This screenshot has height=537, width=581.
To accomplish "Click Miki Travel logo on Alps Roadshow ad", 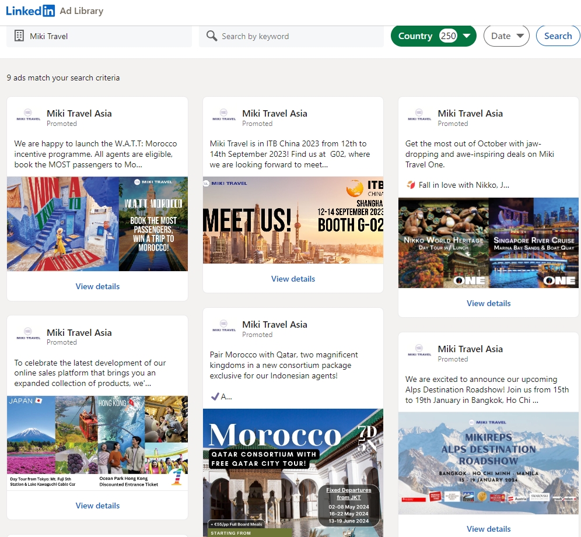I will pyautogui.click(x=419, y=351).
